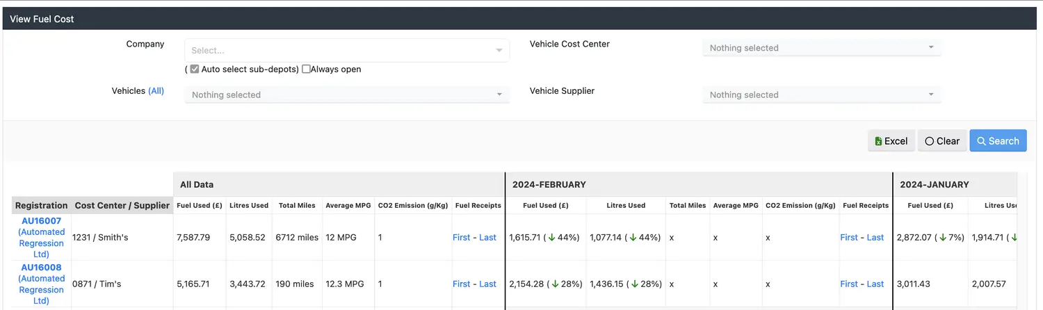The width and height of the screenshot is (1043, 310).
Task: Open Last fuel receipt for AU16007 All Data
Action: 487,238
